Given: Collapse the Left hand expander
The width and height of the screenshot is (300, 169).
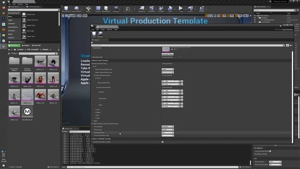Looking at the screenshot, I should [x=93, y=67].
